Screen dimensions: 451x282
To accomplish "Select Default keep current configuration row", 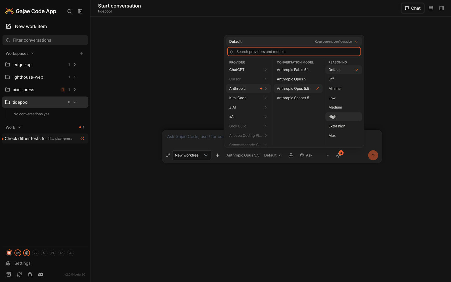I will click(294, 41).
